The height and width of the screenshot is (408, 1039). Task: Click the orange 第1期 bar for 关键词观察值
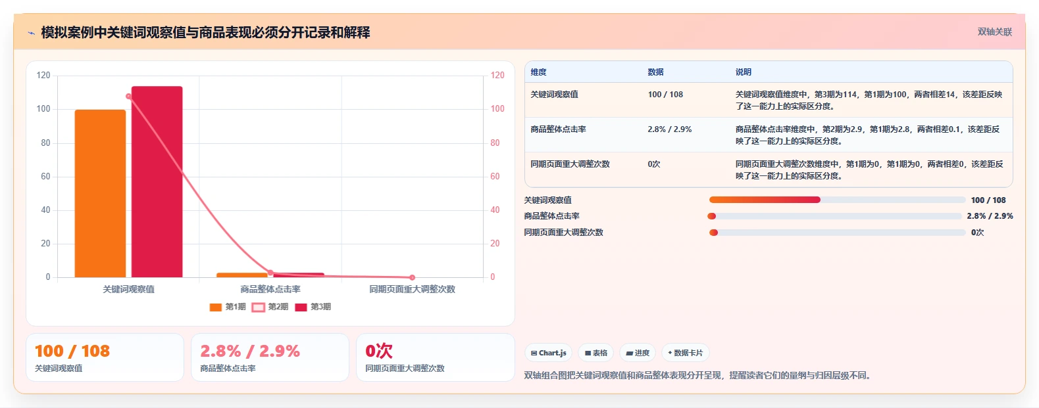click(100, 193)
